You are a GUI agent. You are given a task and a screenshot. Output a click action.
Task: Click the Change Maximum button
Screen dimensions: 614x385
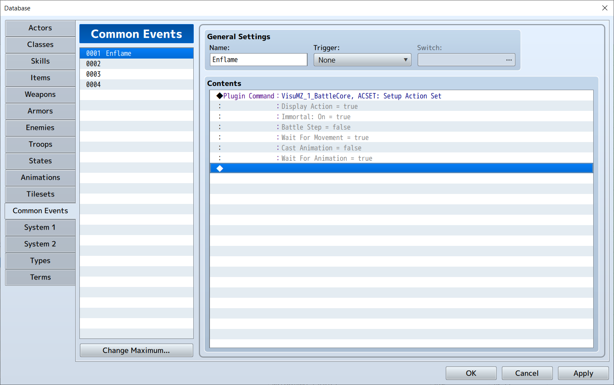click(136, 351)
